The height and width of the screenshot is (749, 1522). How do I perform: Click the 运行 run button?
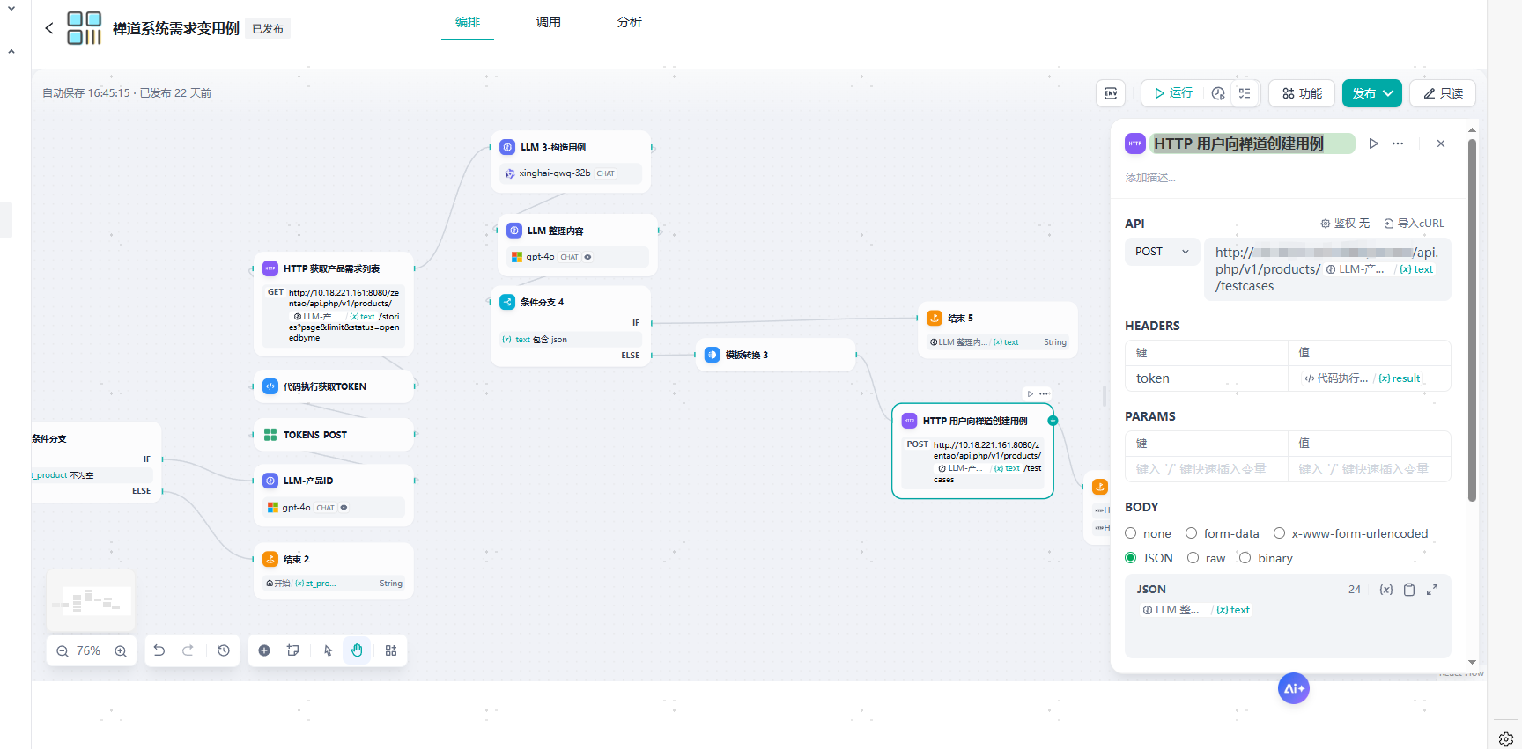(x=1172, y=93)
